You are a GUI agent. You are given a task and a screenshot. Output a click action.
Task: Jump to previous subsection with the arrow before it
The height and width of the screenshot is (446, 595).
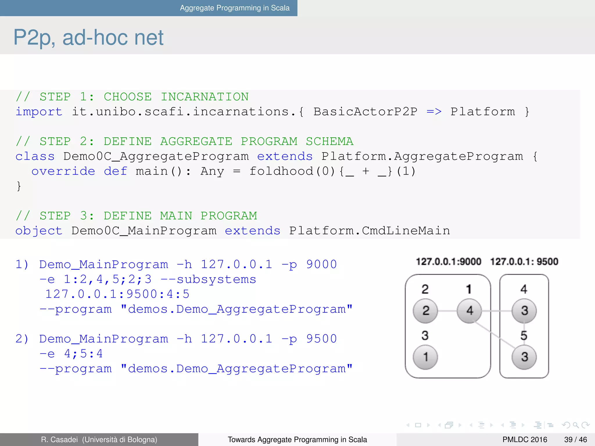click(471, 425)
